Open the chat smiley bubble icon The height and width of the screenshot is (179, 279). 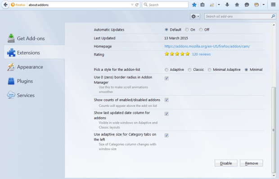pyautogui.click(x=247, y=5)
